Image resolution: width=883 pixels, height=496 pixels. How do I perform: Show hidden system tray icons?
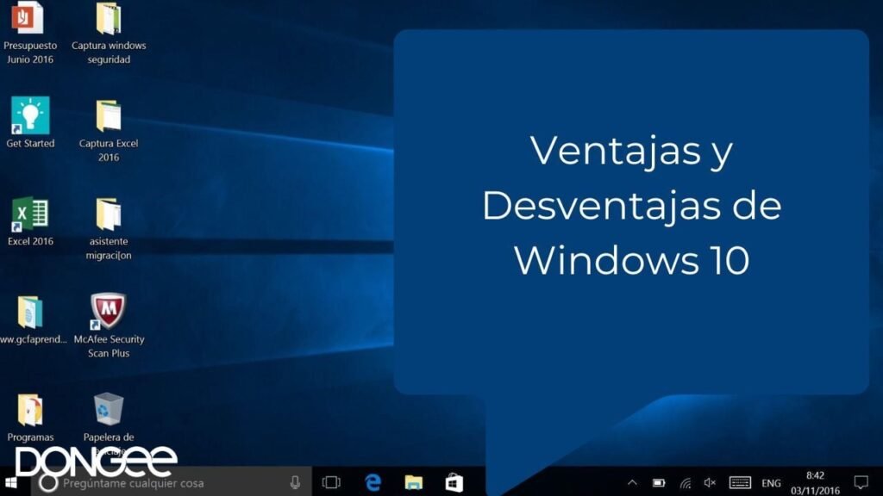[x=632, y=482]
